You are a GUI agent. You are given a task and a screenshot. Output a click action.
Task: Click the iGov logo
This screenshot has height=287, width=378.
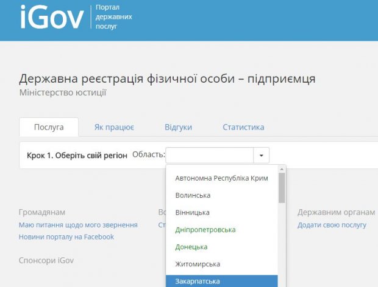coord(51,18)
